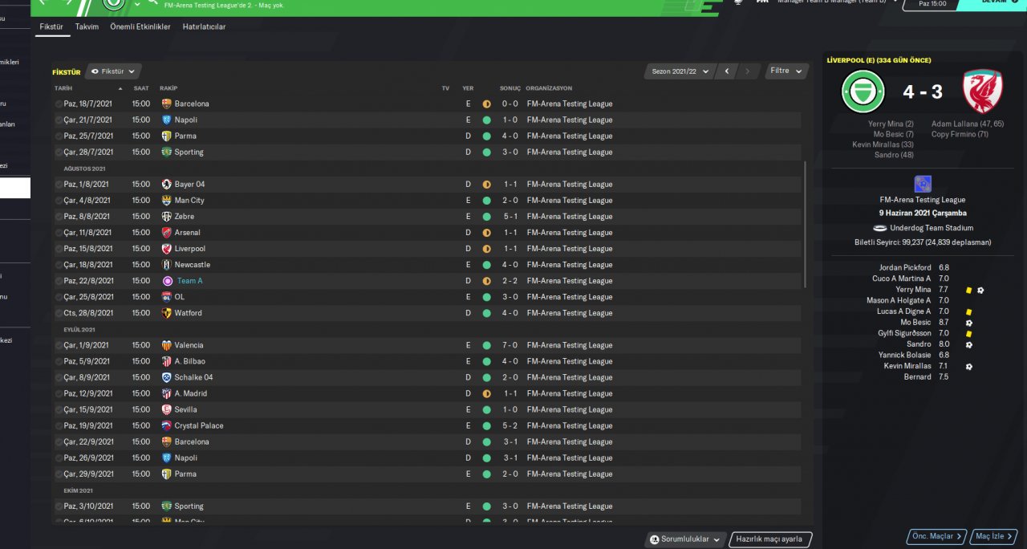Go to previous season with the left arrow

click(x=727, y=71)
